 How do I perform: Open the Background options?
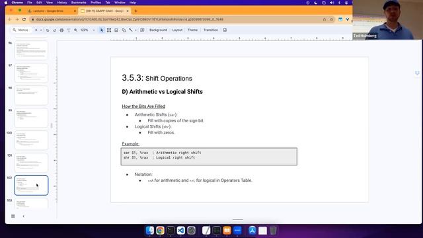[x=159, y=30]
